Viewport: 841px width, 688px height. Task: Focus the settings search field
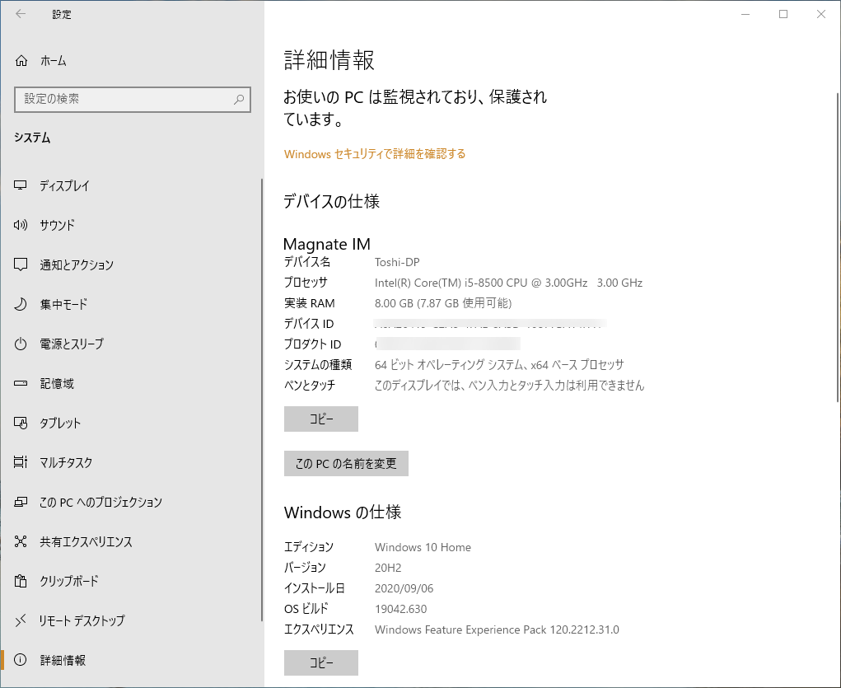tap(133, 99)
